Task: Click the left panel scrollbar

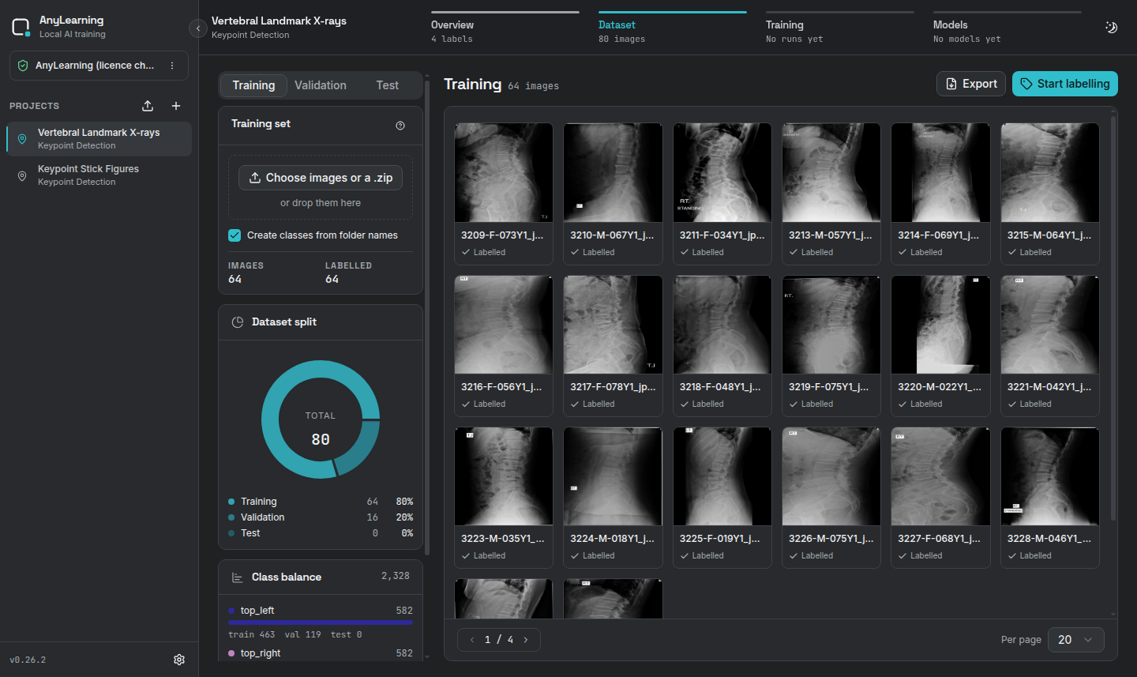Action: 427,316
